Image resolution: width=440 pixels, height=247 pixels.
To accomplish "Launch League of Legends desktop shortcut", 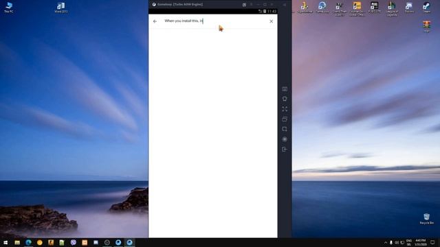I will pyautogui.click(x=392, y=9).
